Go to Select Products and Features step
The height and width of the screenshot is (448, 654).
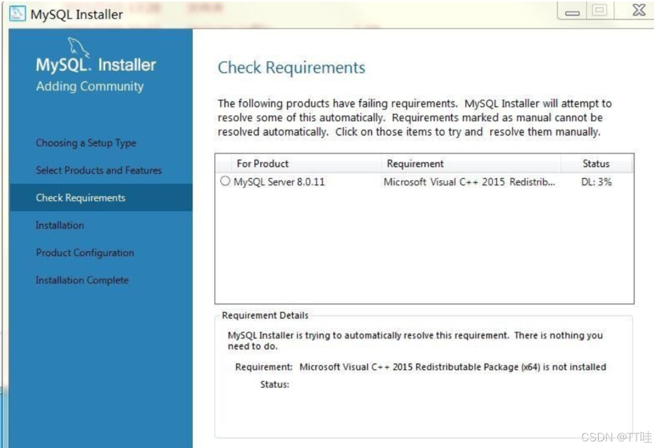(99, 170)
